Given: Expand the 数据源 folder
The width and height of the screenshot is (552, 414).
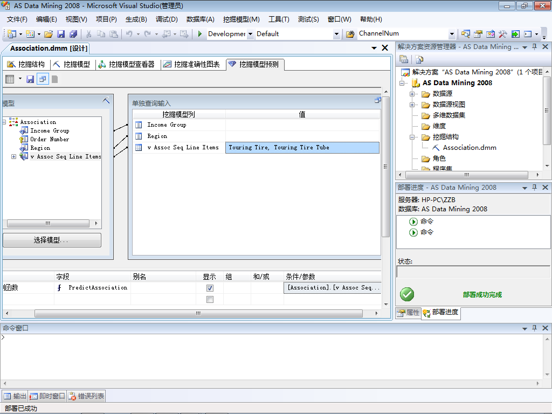Looking at the screenshot, I should pos(412,94).
